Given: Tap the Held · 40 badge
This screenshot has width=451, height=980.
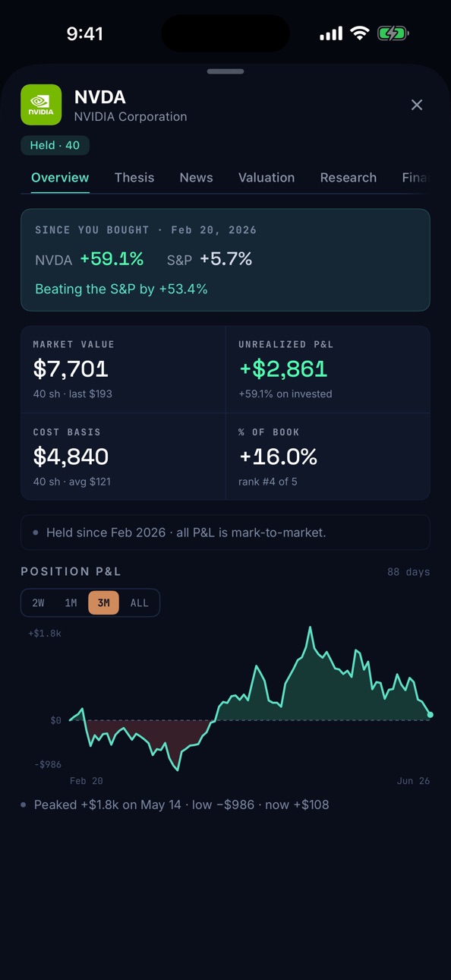Looking at the screenshot, I should click(55, 145).
